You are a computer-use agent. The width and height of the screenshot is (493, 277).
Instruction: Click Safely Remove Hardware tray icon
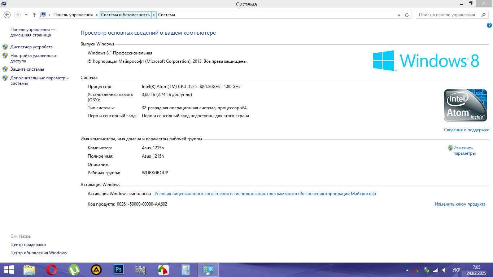coord(427,270)
